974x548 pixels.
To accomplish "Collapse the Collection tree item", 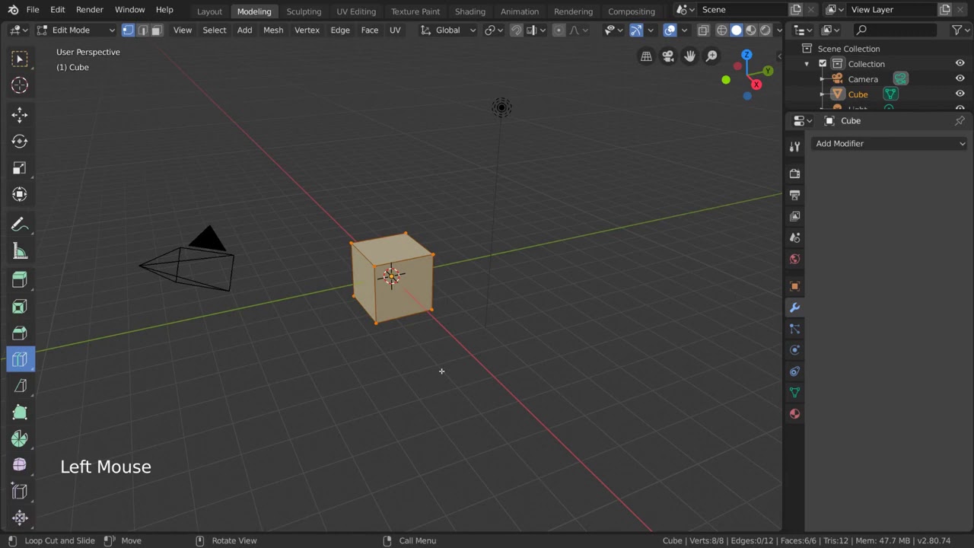I will point(807,64).
